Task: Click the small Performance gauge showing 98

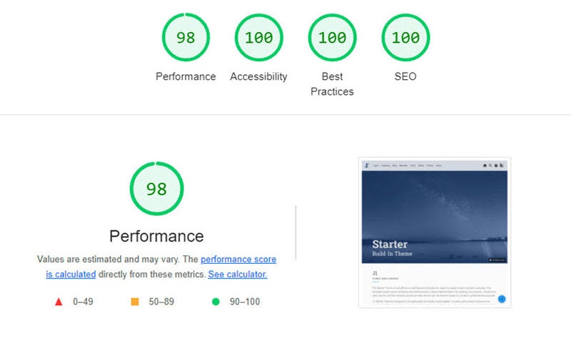Action: (186, 38)
